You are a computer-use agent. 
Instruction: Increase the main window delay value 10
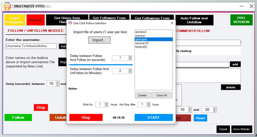(x=57, y=83)
